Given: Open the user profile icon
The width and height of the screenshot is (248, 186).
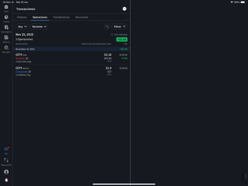Looking at the screenshot, I should coord(6,172).
